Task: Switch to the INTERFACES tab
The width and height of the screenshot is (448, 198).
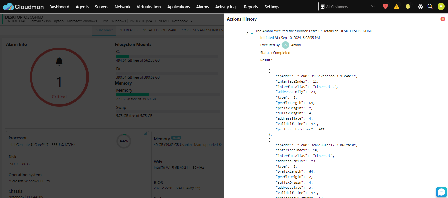Action: [128, 30]
